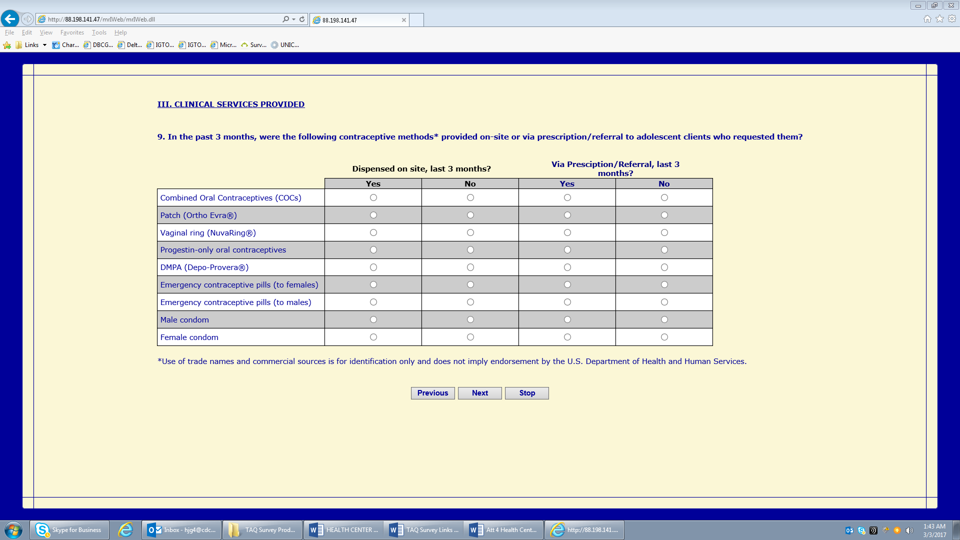Open the Favorites menu
The width and height of the screenshot is (960, 540).
pos(72,32)
